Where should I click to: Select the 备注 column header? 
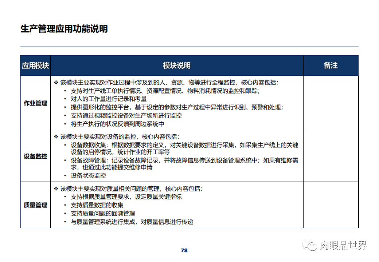coord(331,65)
